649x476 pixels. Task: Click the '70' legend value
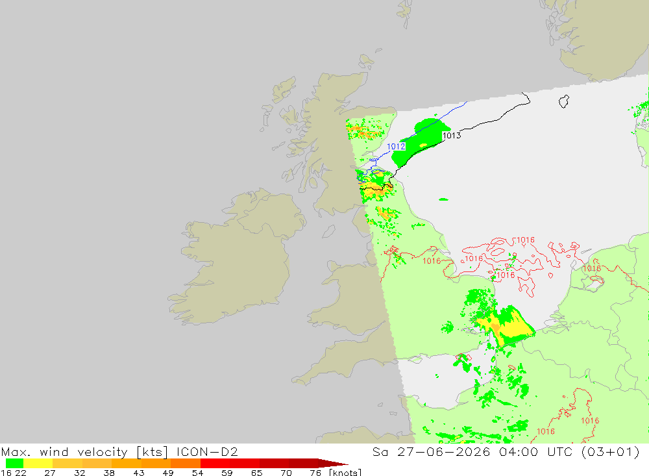point(286,473)
